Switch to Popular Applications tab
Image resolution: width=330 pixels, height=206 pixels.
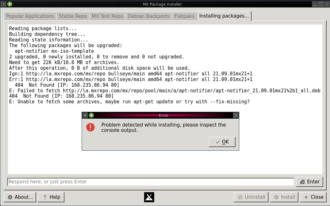[x=30, y=16]
